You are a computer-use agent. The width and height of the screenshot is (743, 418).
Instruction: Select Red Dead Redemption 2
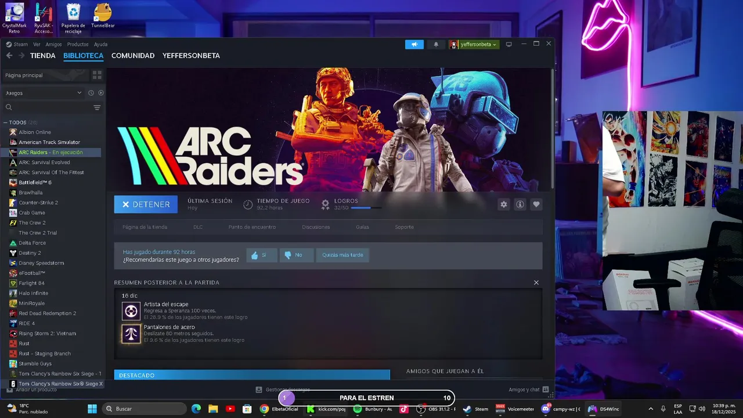click(48, 313)
